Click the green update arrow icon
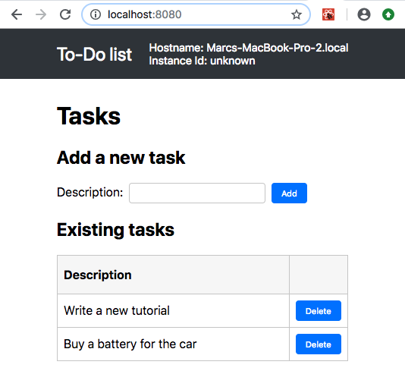The width and height of the screenshot is (405, 371). (388, 14)
